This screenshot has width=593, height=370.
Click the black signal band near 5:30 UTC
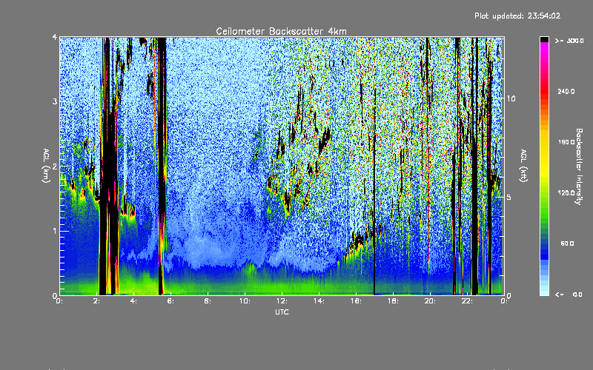(162, 166)
